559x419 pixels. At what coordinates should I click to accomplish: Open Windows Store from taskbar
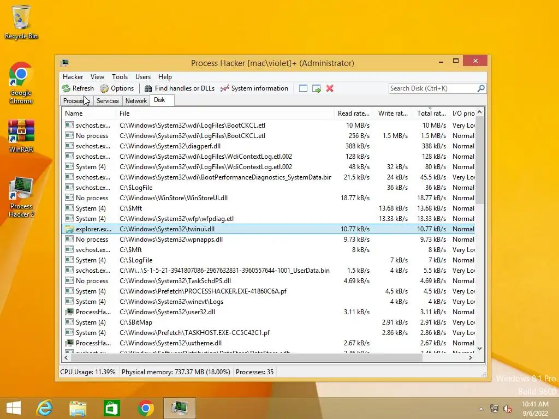click(x=111, y=408)
